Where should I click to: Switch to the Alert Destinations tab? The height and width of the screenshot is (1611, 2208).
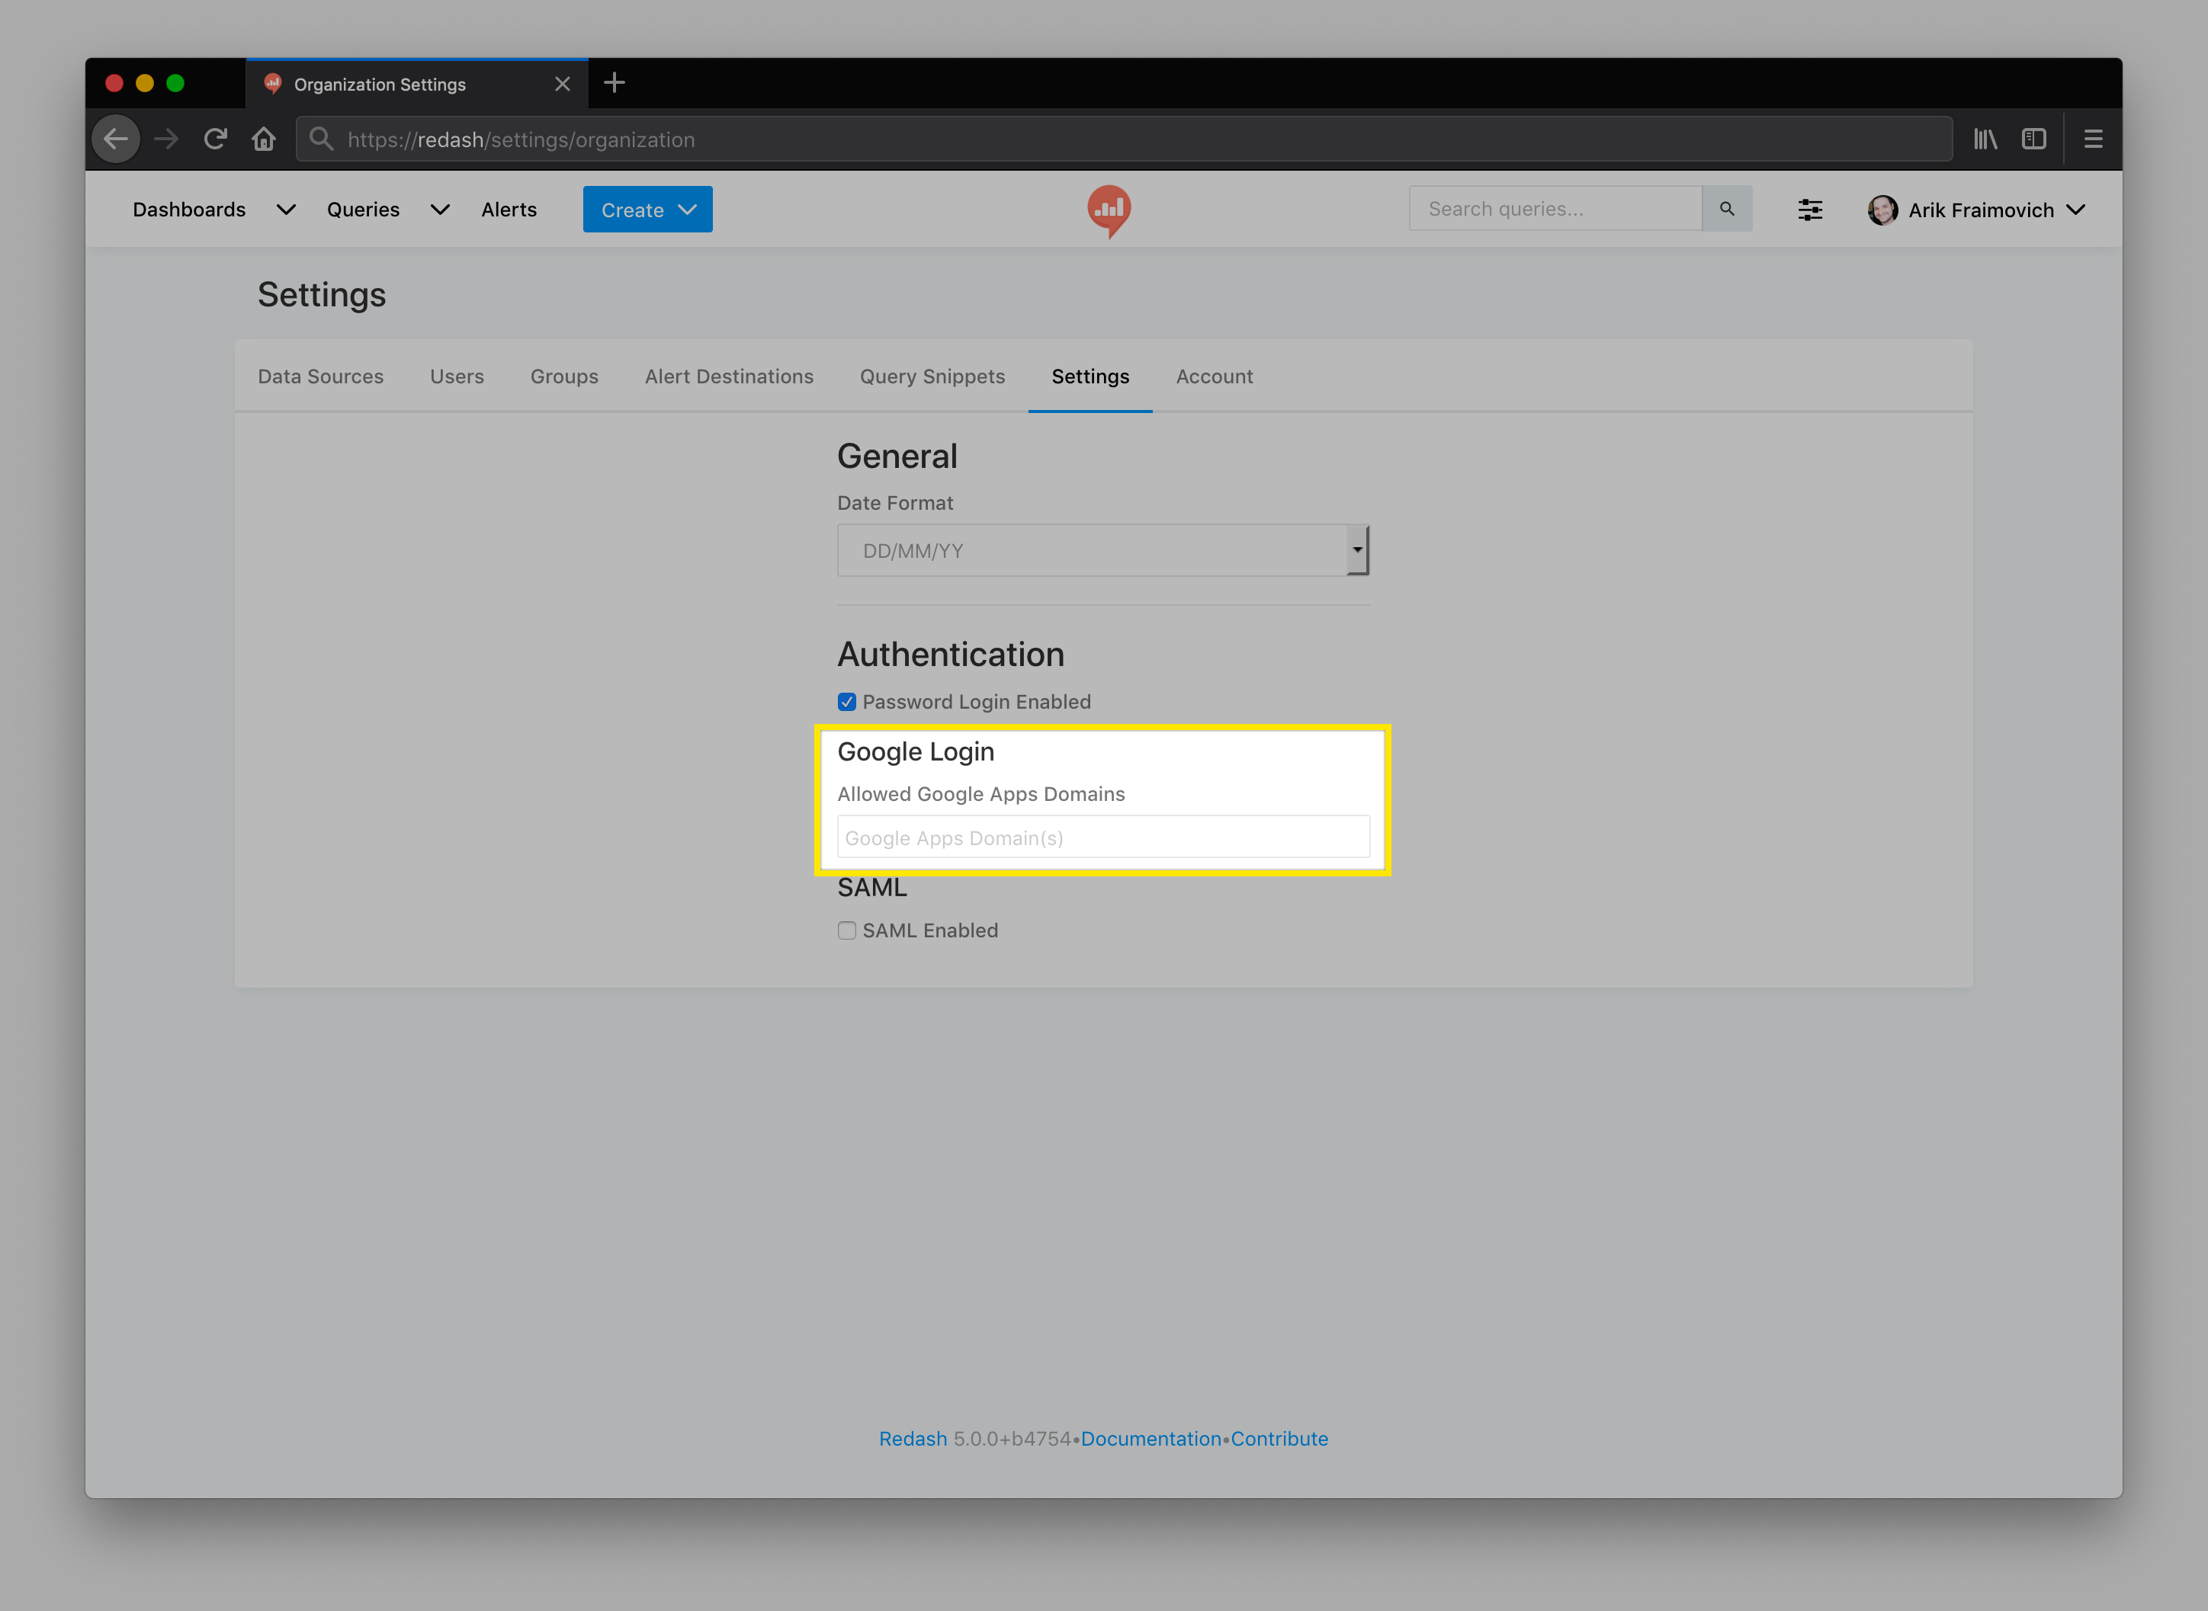pyautogui.click(x=729, y=376)
